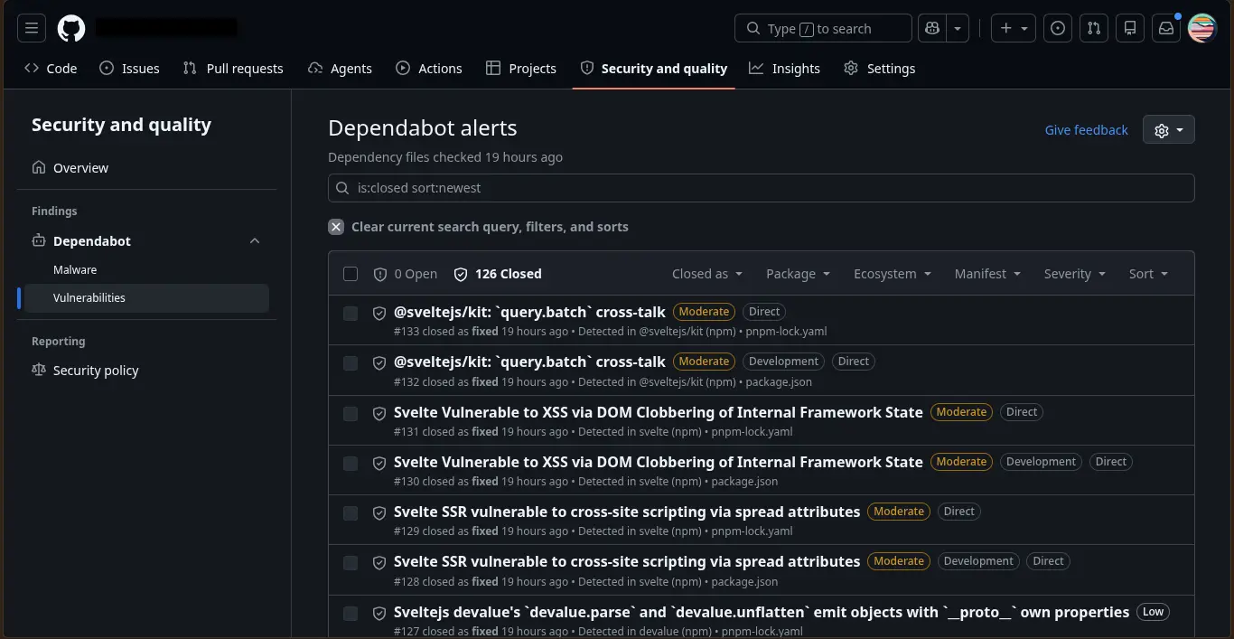Click the shield icon on alert #128
The width and height of the screenshot is (1234, 639).
(379, 562)
